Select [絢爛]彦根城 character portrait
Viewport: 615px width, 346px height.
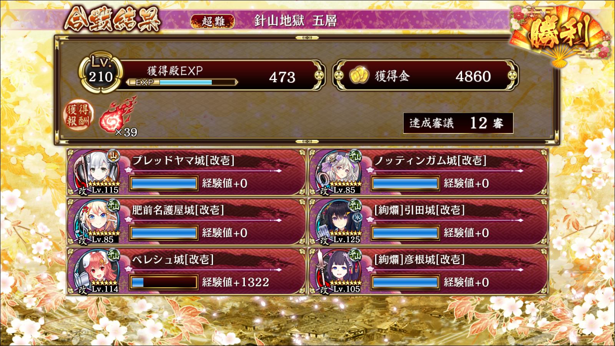pyautogui.click(x=338, y=271)
